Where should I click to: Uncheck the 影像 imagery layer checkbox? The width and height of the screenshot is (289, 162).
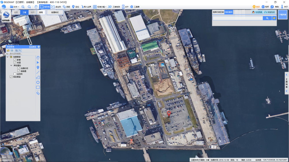[15, 60]
